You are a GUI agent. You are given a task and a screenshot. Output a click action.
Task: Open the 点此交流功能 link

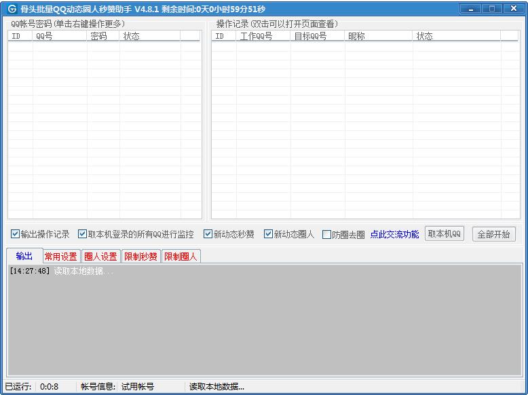(394, 234)
